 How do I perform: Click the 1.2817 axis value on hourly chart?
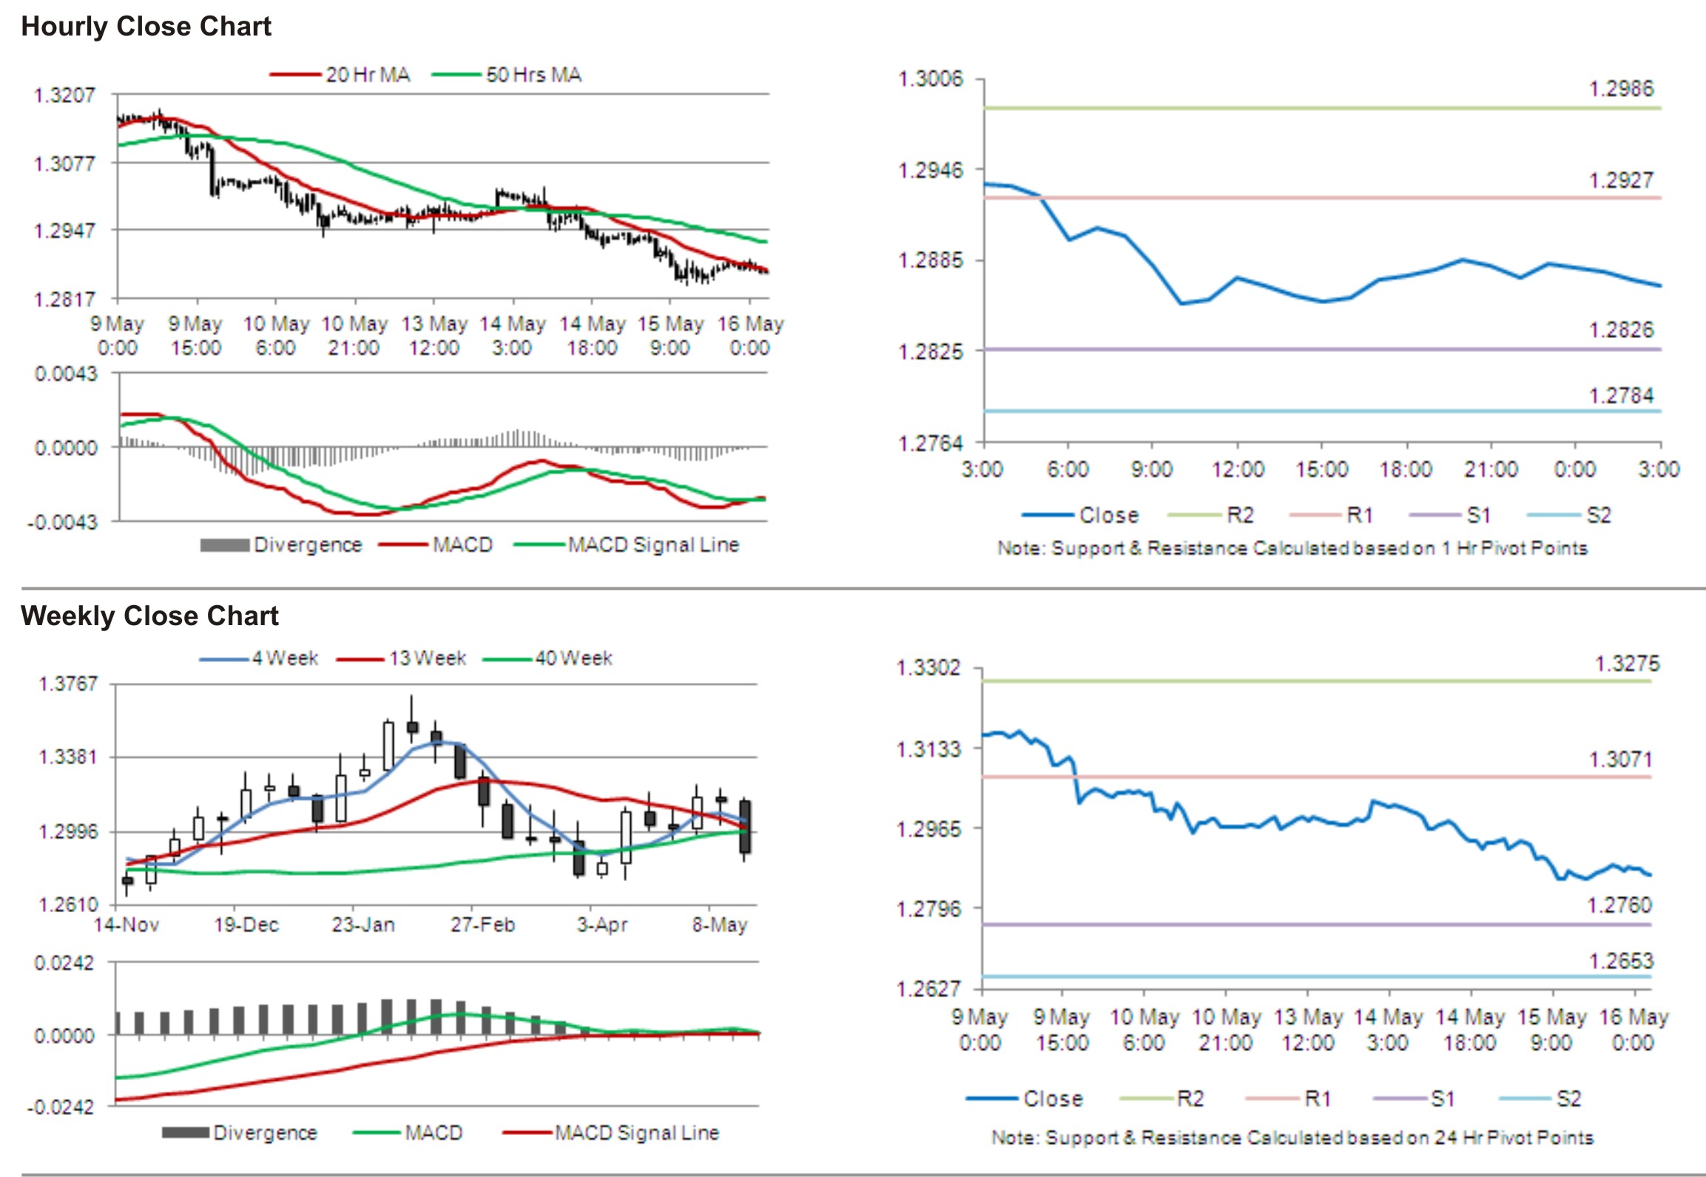(x=65, y=299)
